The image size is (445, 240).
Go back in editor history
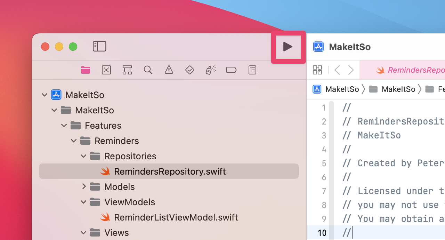pyautogui.click(x=337, y=70)
